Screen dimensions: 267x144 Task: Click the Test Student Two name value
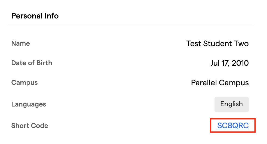click(217, 43)
